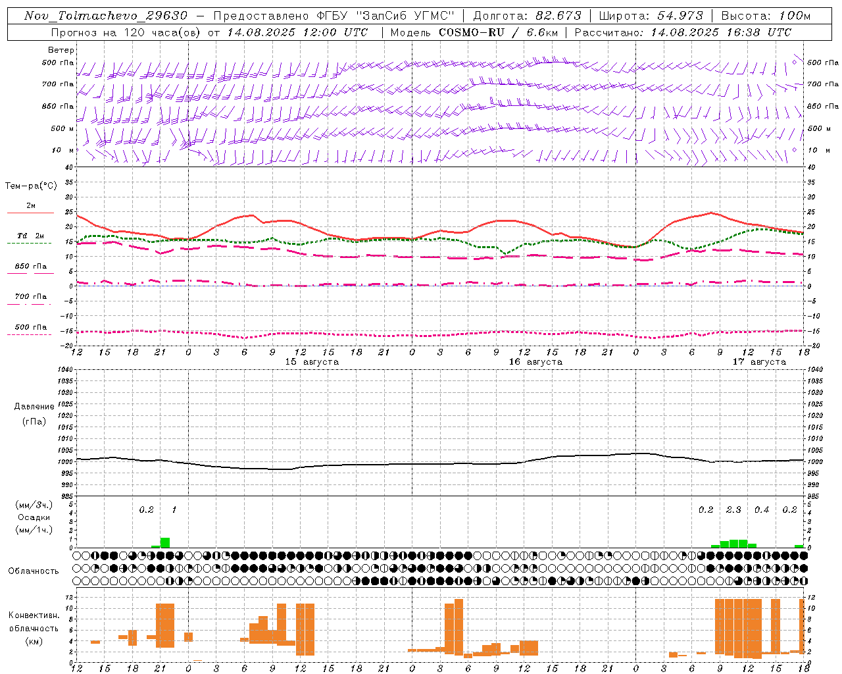Click the 'Ветер' wind panel label

tap(61, 50)
